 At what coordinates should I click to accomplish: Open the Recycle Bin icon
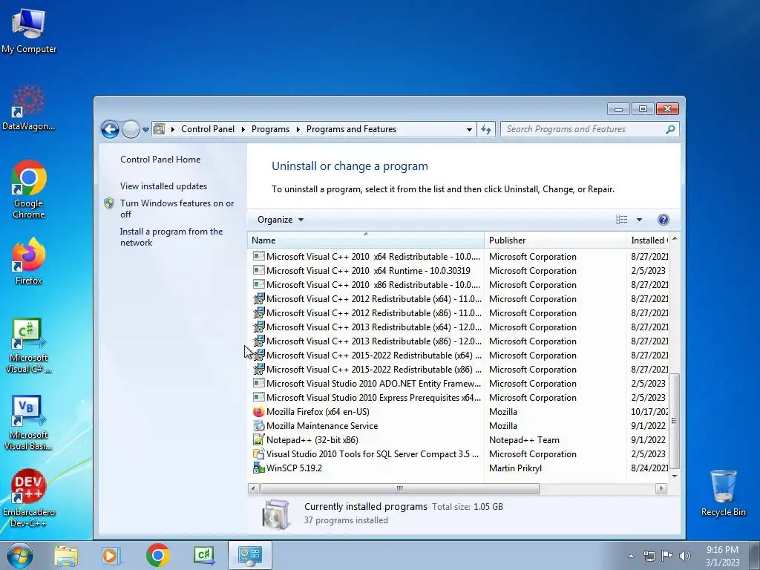(723, 493)
